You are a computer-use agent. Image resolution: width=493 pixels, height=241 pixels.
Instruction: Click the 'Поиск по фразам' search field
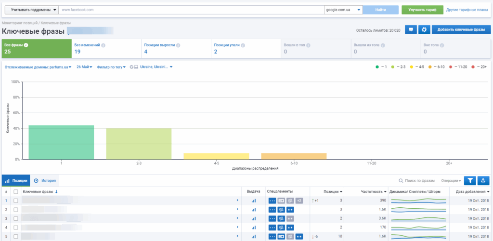pos(419,181)
